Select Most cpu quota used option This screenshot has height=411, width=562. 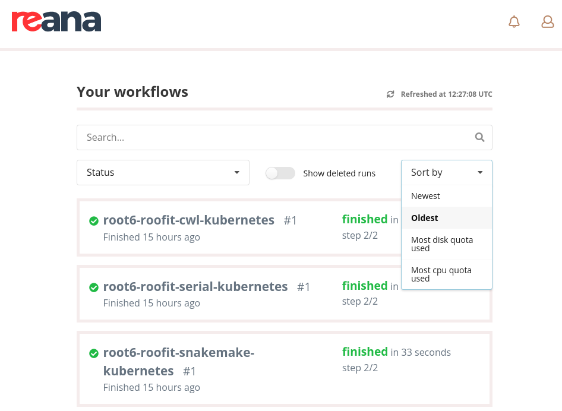[441, 274]
